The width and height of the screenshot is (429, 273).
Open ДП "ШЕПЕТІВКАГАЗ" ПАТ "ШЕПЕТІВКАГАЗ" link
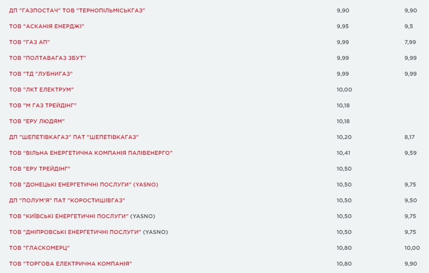[74, 137]
